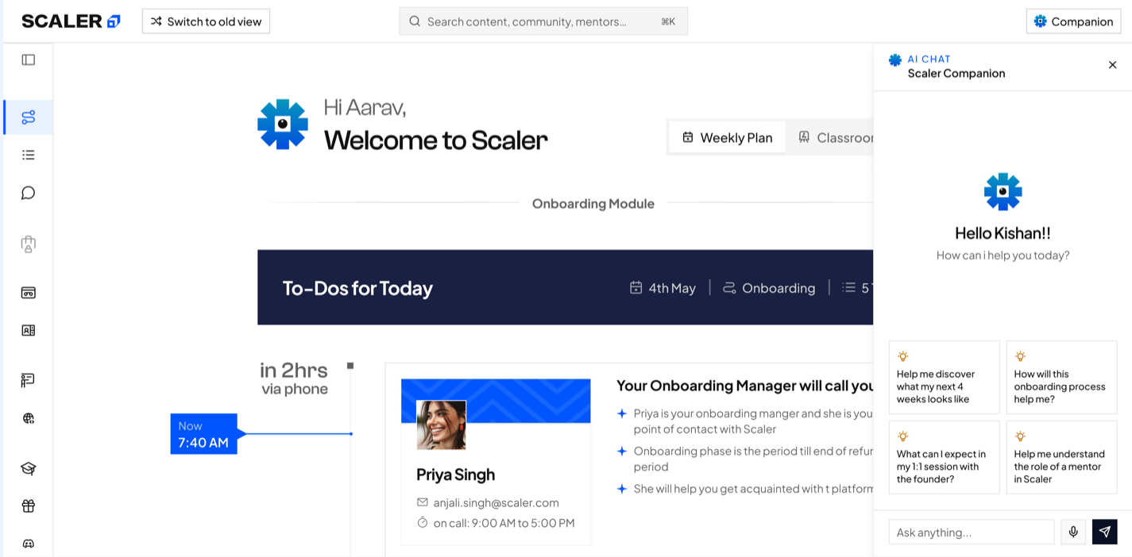Activate the microphone voice input
Screen dimensions: 1132x557
pyautogui.click(x=1073, y=532)
